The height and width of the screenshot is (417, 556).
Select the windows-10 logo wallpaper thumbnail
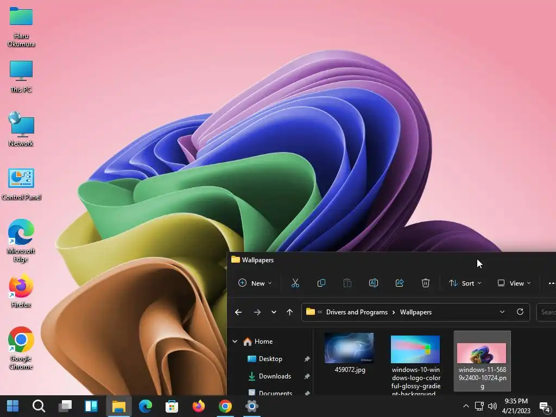coord(415,349)
